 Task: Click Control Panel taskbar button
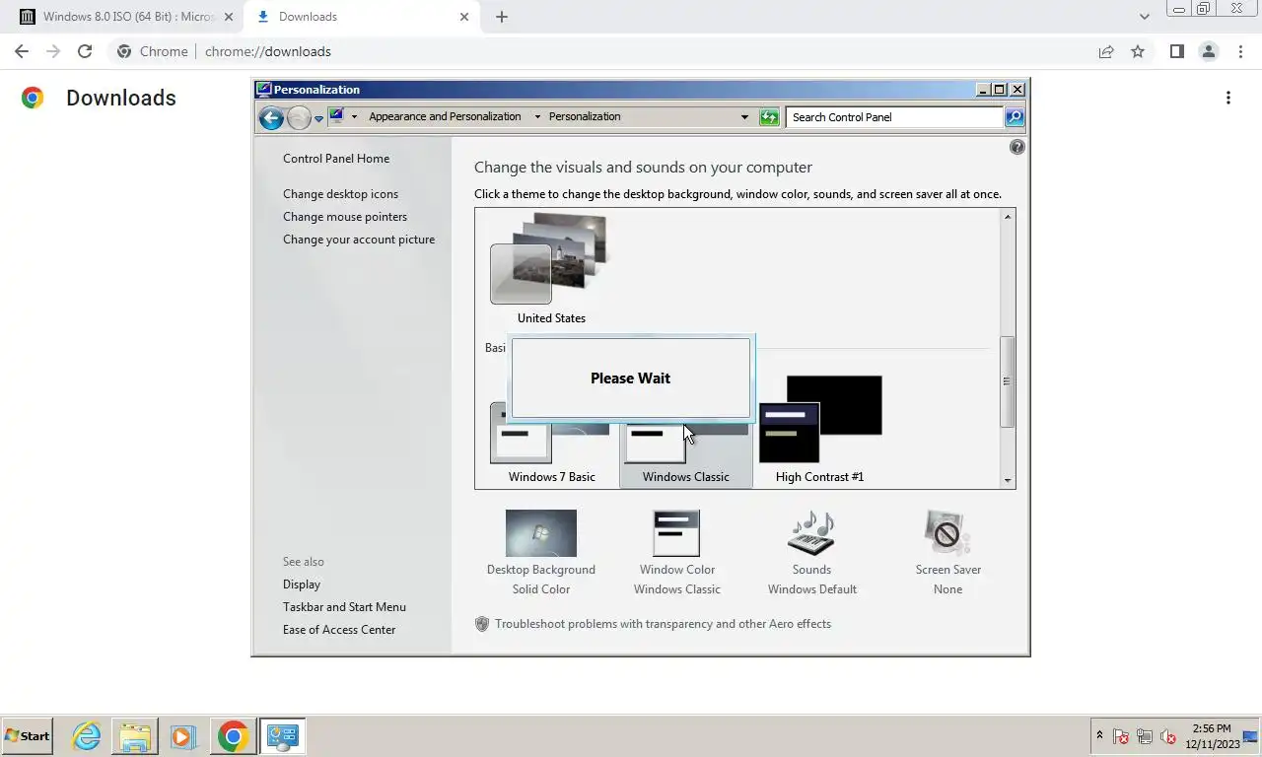click(282, 736)
